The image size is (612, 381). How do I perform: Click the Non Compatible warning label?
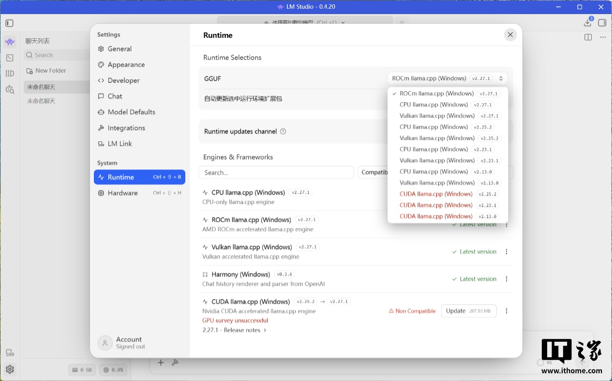click(412, 311)
